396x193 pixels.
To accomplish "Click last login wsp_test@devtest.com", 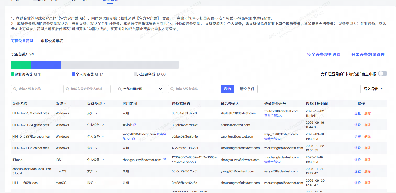I will (238, 137).
